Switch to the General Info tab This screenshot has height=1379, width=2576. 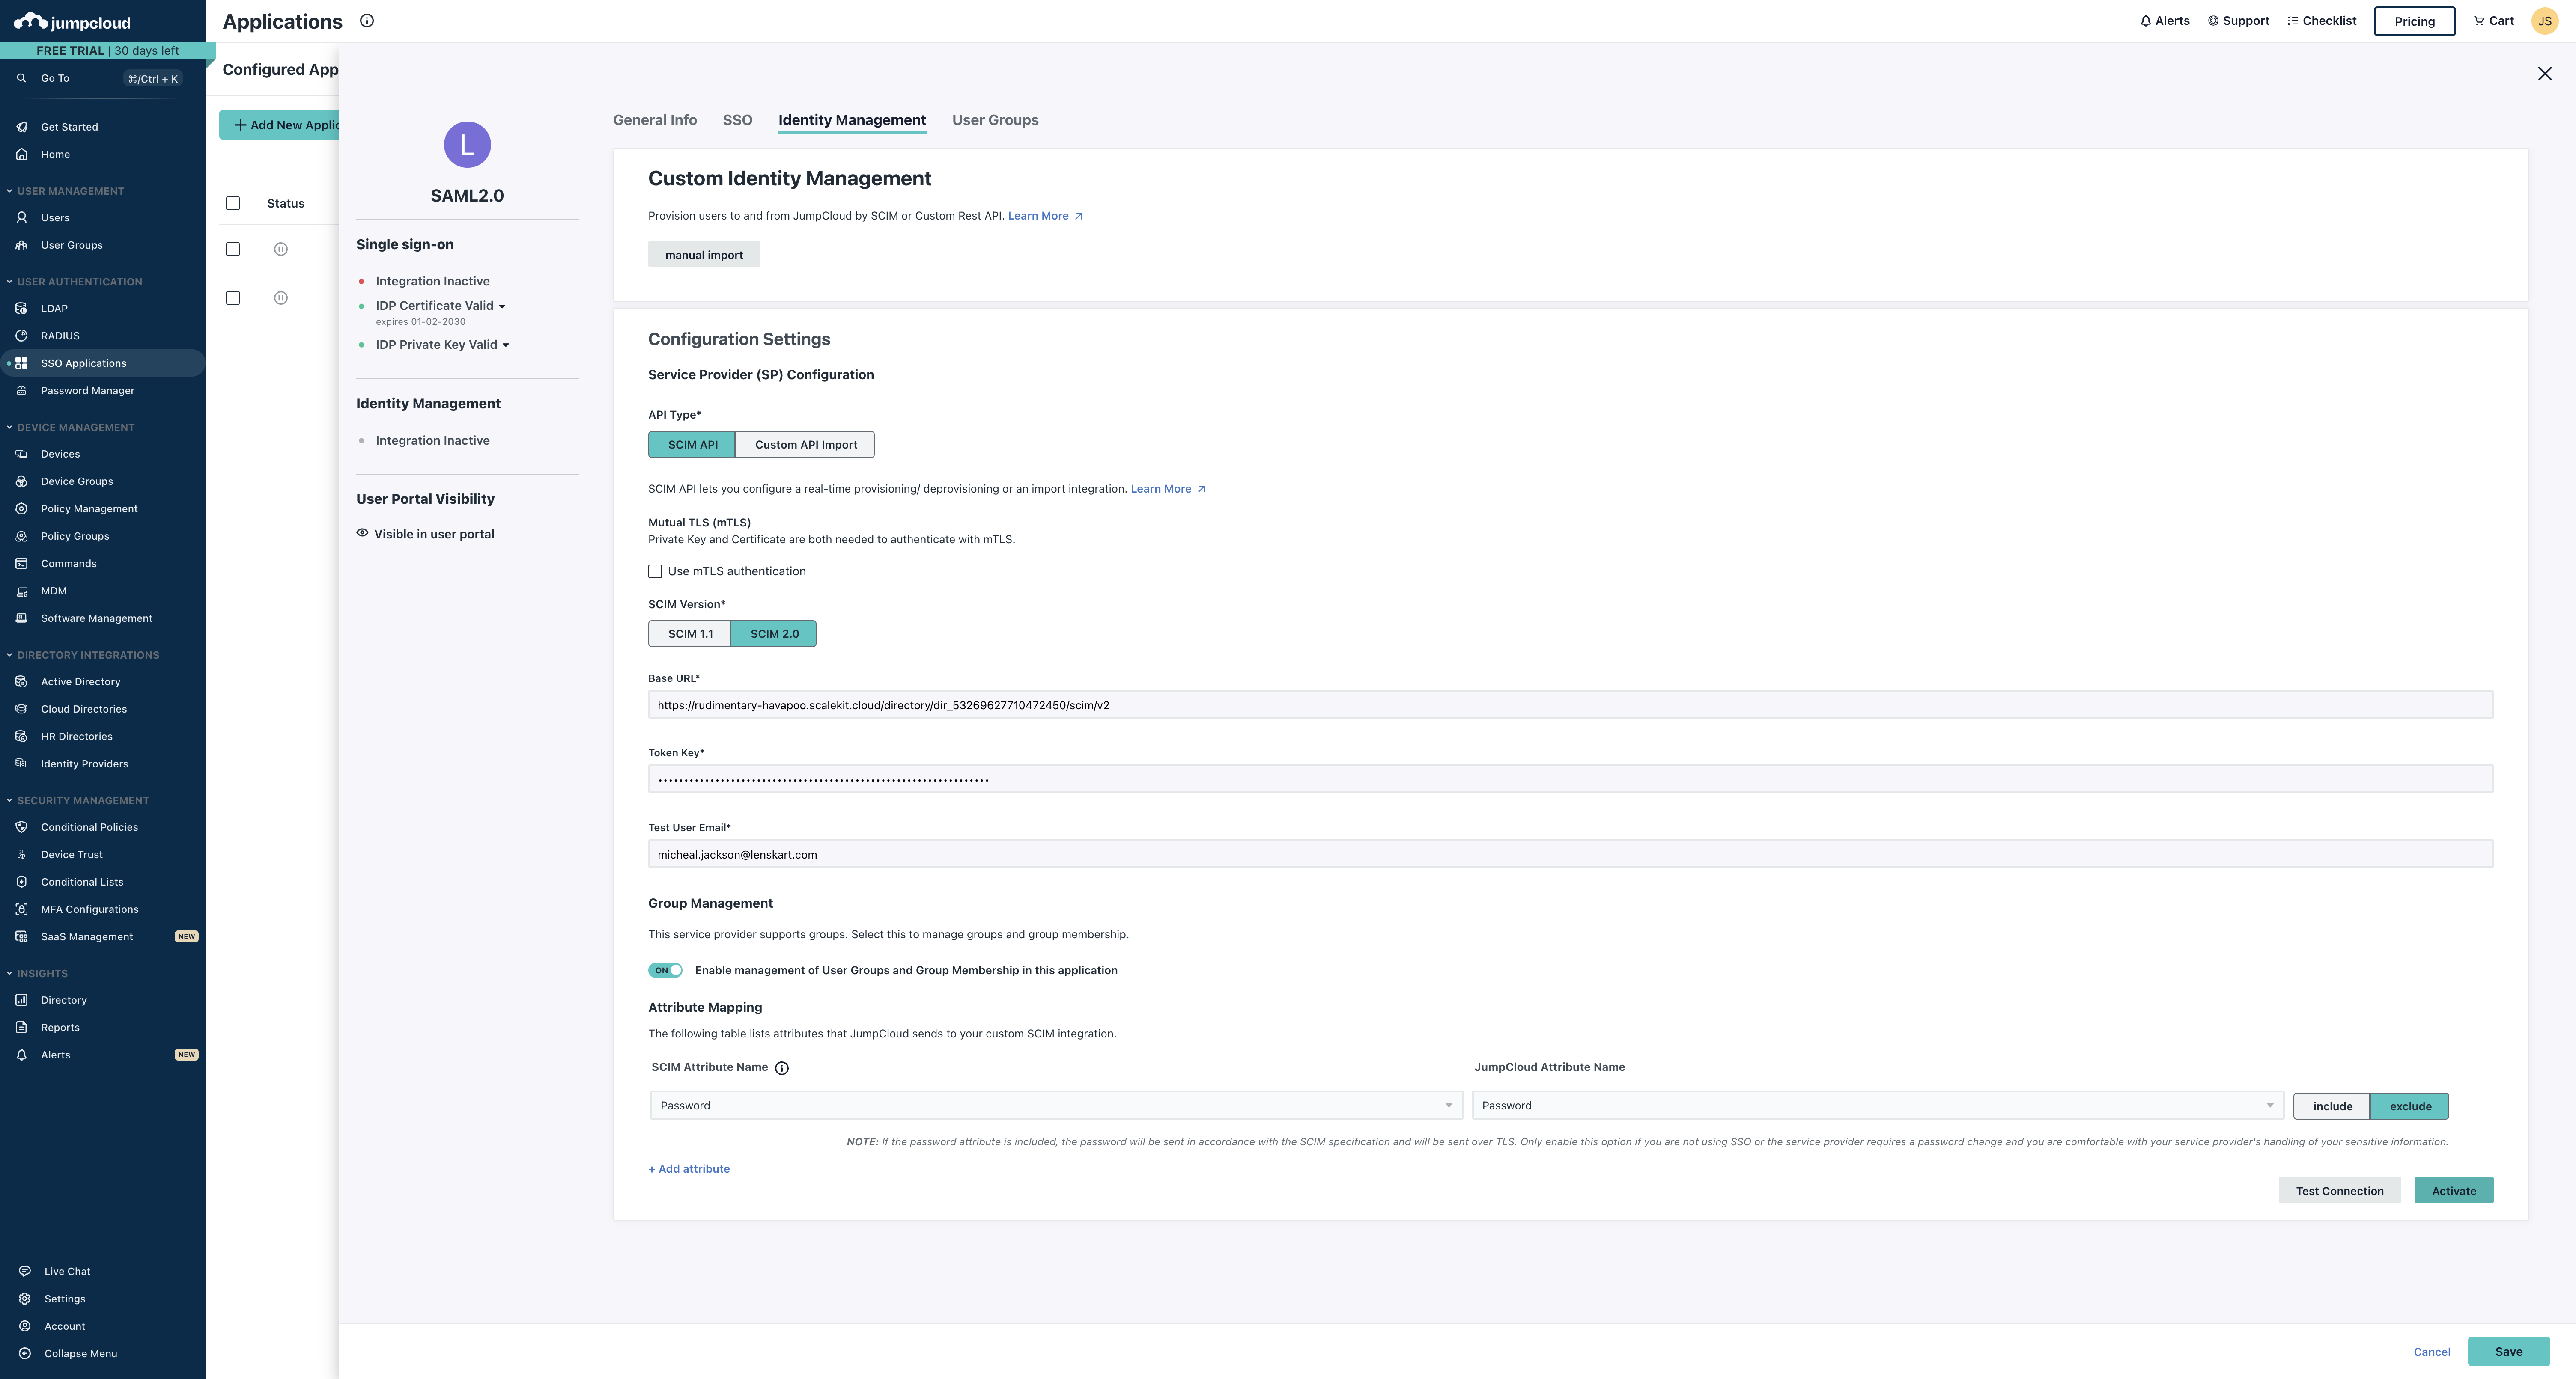pos(655,120)
